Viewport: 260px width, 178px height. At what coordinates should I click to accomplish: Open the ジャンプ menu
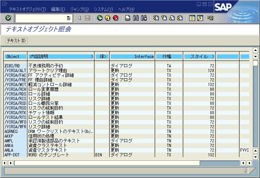79,9
